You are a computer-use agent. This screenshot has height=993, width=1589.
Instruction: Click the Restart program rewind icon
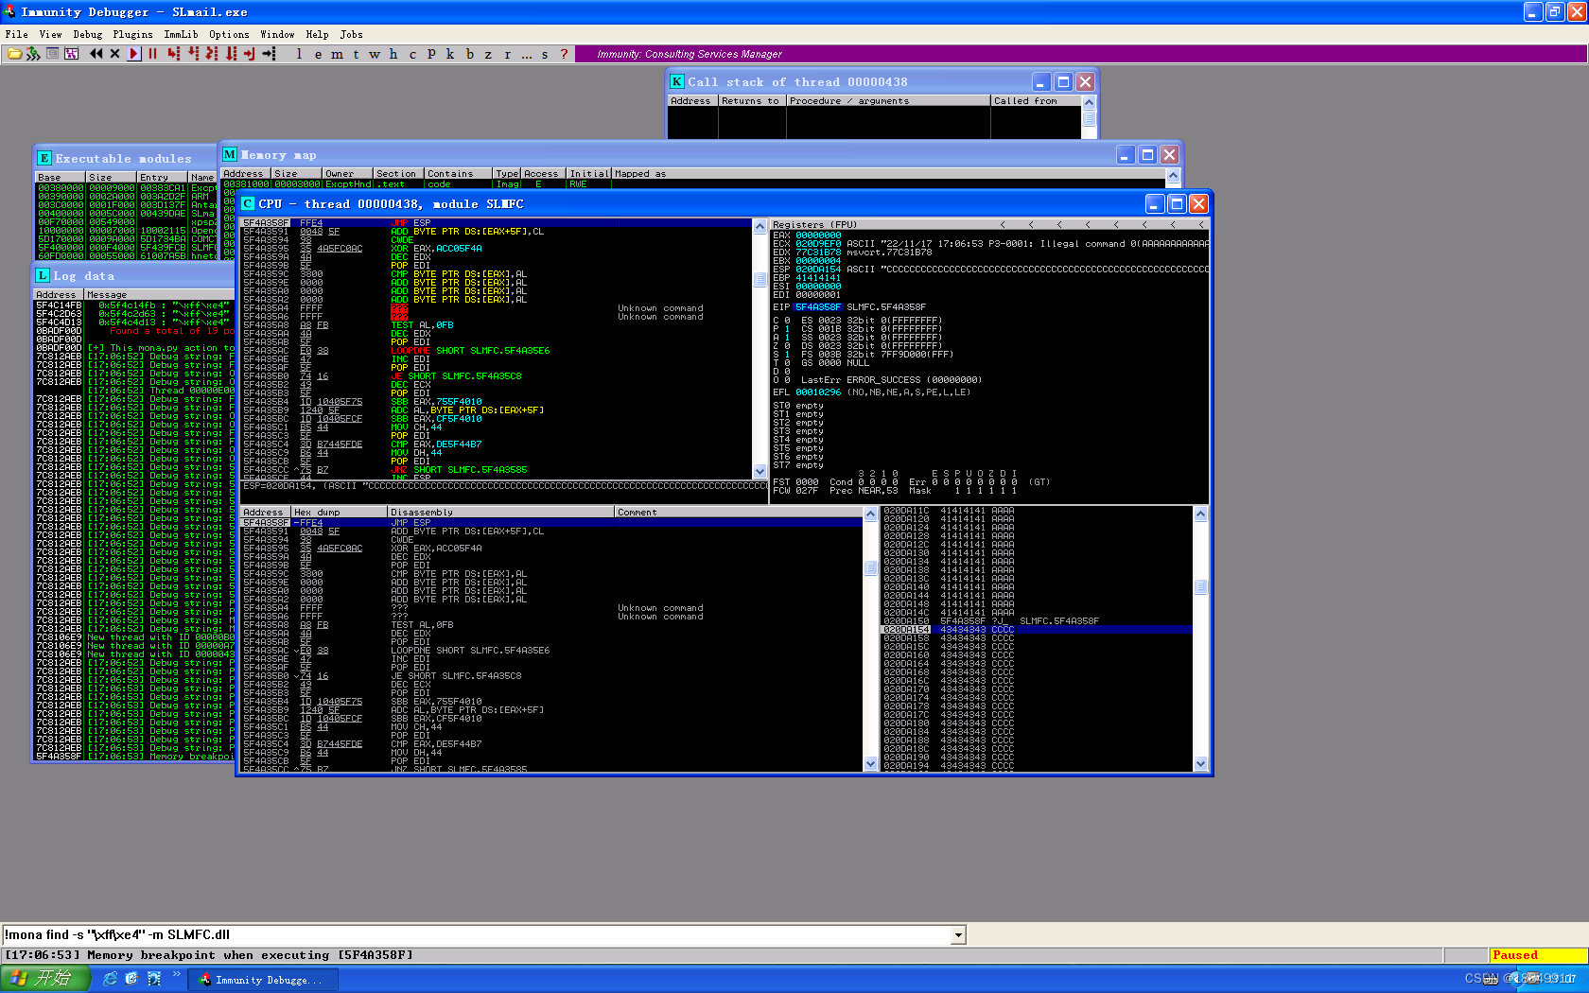tap(96, 54)
